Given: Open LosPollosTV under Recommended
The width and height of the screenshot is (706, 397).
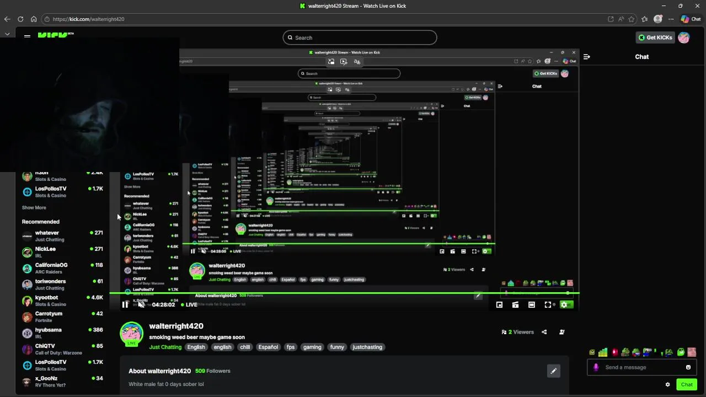Looking at the screenshot, I should point(62,366).
